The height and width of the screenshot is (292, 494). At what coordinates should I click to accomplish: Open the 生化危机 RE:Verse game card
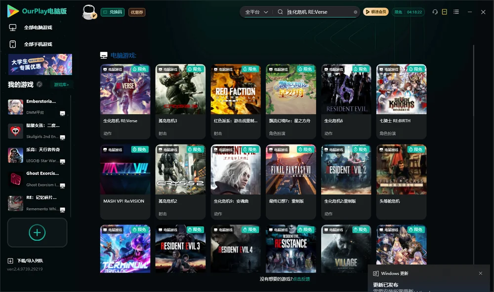coord(125,101)
